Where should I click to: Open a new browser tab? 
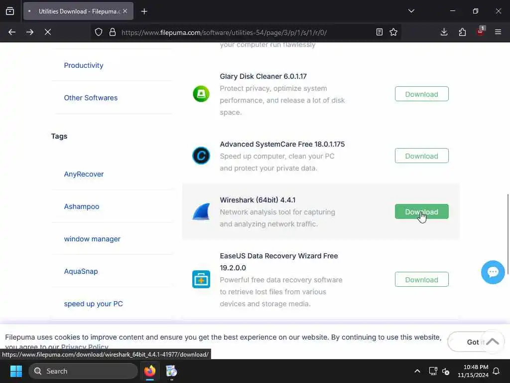(x=144, y=11)
